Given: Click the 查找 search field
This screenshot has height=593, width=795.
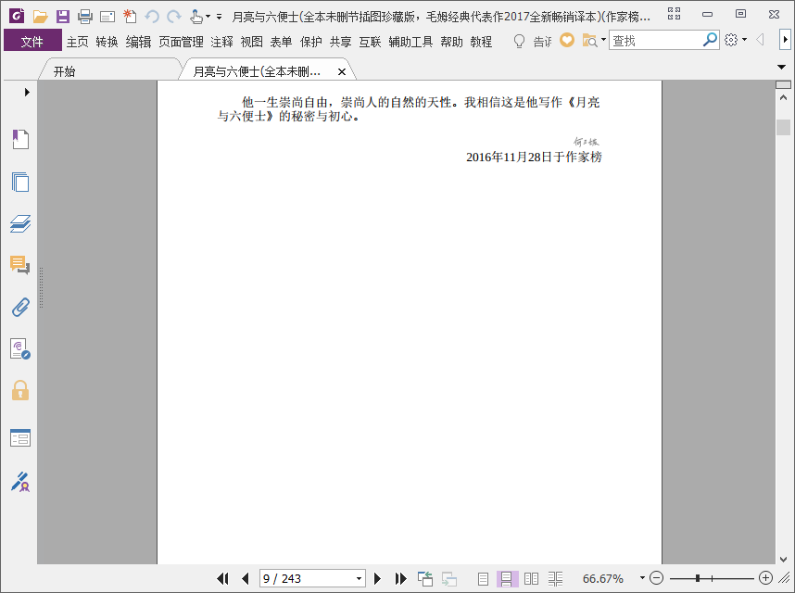Looking at the screenshot, I should click(x=655, y=40).
